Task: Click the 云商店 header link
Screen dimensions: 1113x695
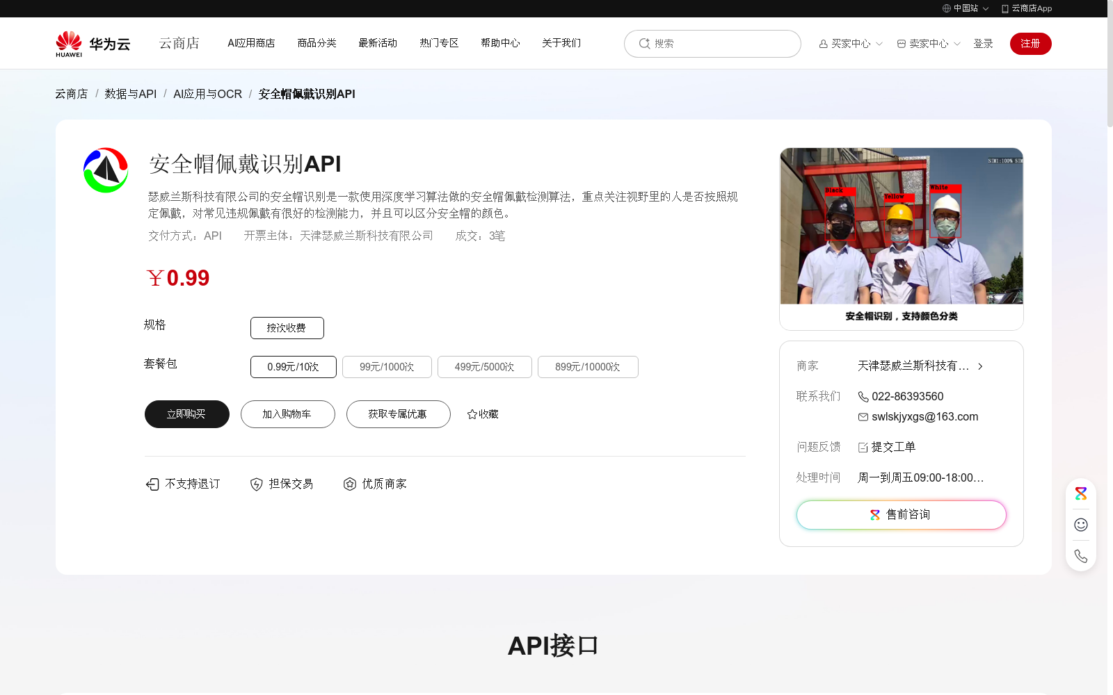Action: click(x=179, y=43)
